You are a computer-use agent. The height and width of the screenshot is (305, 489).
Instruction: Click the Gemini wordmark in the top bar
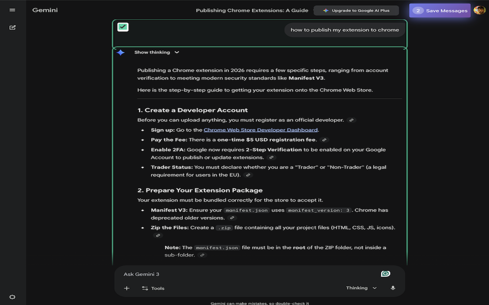45,10
